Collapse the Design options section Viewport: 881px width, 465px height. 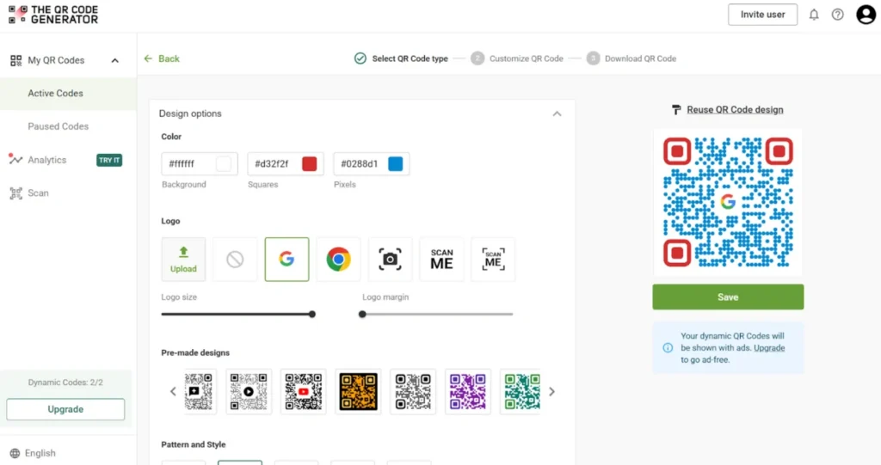tap(557, 113)
